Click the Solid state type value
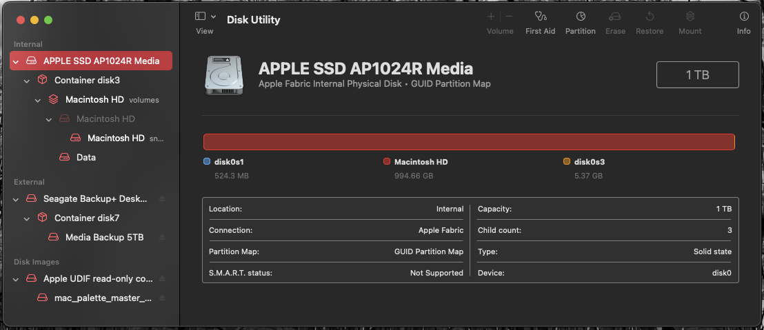The height and width of the screenshot is (330, 764). point(712,251)
